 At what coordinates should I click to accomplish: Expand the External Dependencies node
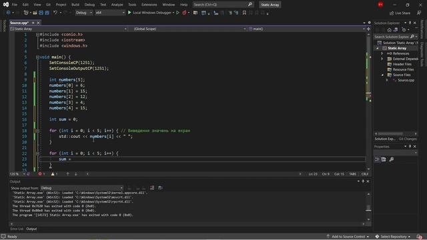point(382,59)
